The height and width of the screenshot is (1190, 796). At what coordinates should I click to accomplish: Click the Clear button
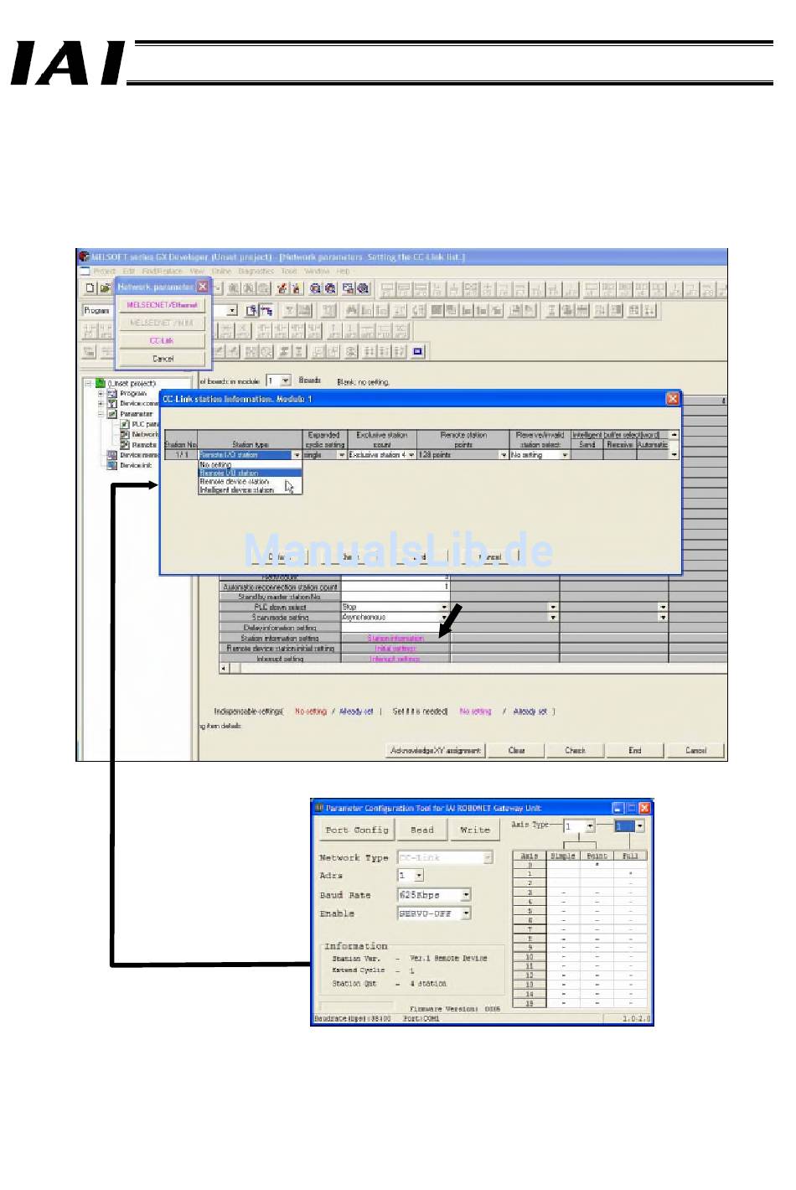pos(517,750)
